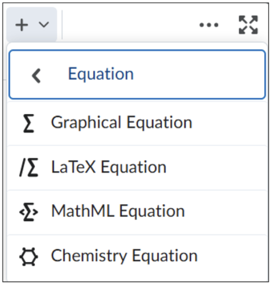
Task: Pick the MathML Equation label
Action: click(118, 212)
